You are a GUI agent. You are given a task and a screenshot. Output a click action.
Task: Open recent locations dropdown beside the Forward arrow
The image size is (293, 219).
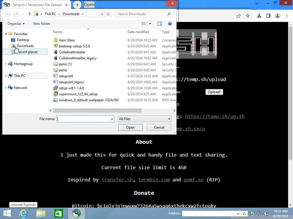pos(23,14)
